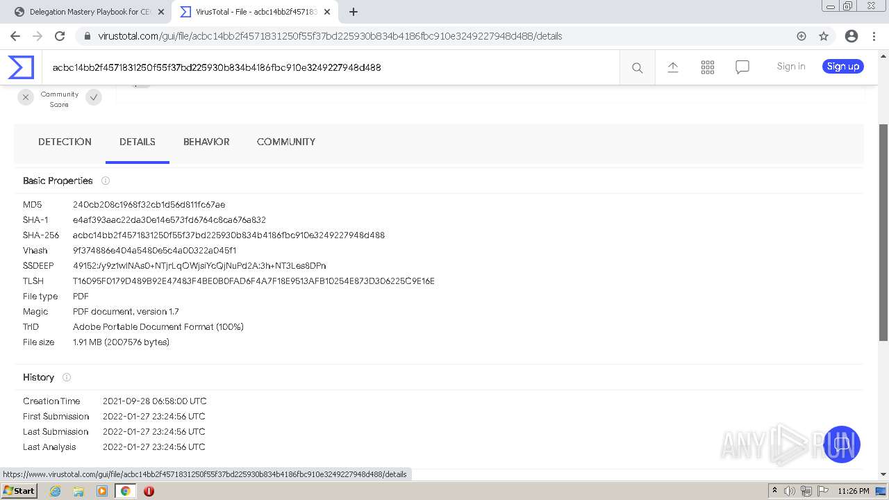Click the Basic Properties info icon

click(x=106, y=181)
